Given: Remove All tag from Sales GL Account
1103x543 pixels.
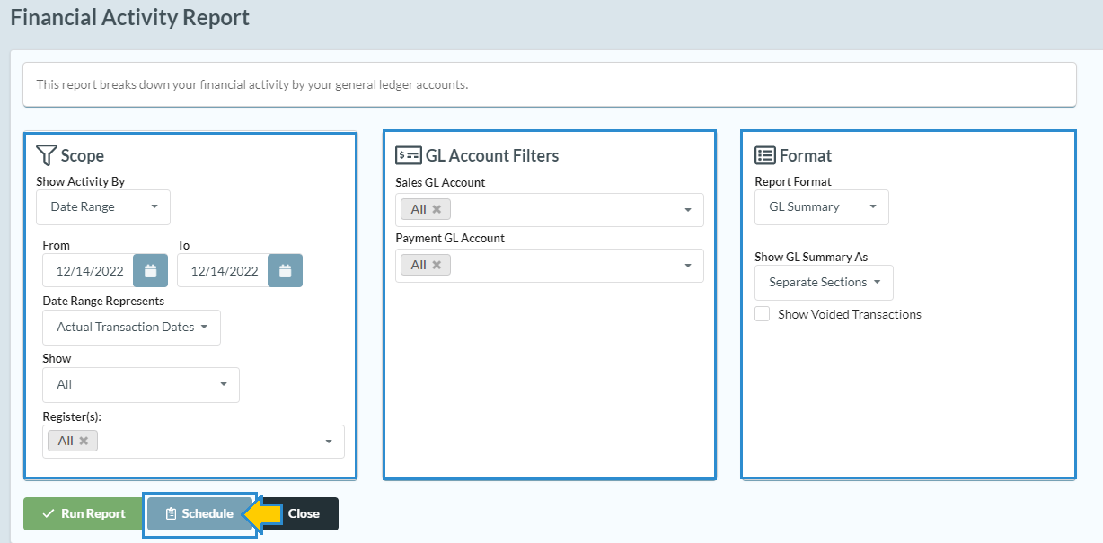Looking at the screenshot, I should point(437,209).
